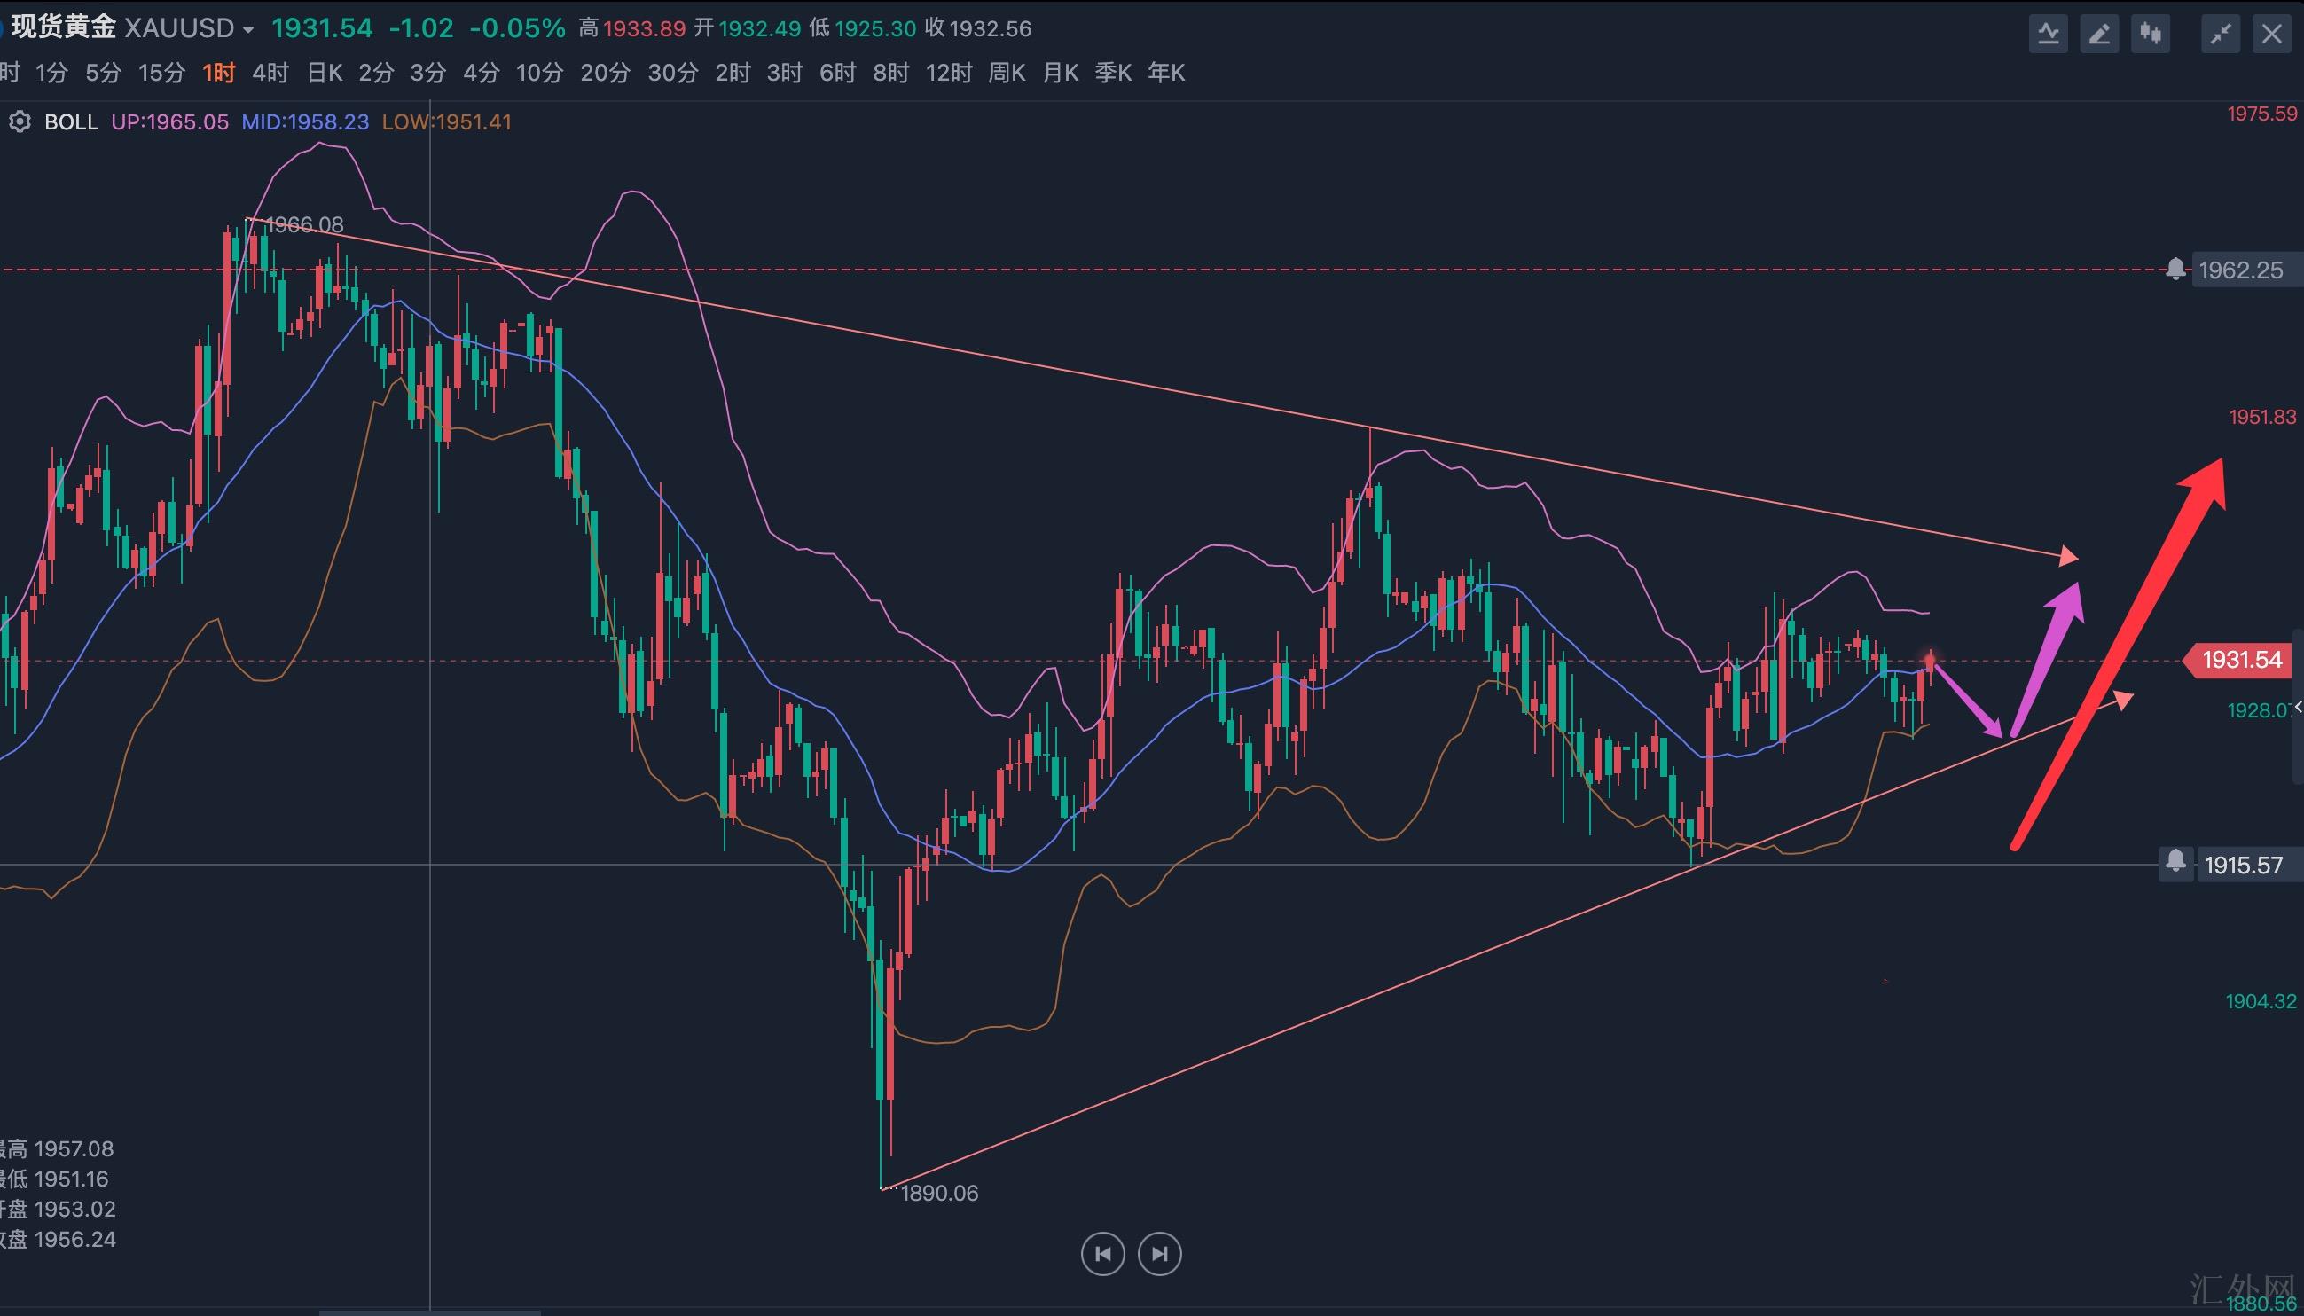Select the 周K weekly timeframe
2304x1316 pixels.
tap(1007, 74)
